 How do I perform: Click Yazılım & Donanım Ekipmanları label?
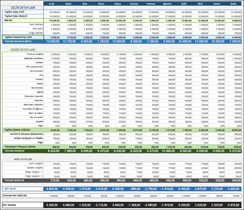27,134
